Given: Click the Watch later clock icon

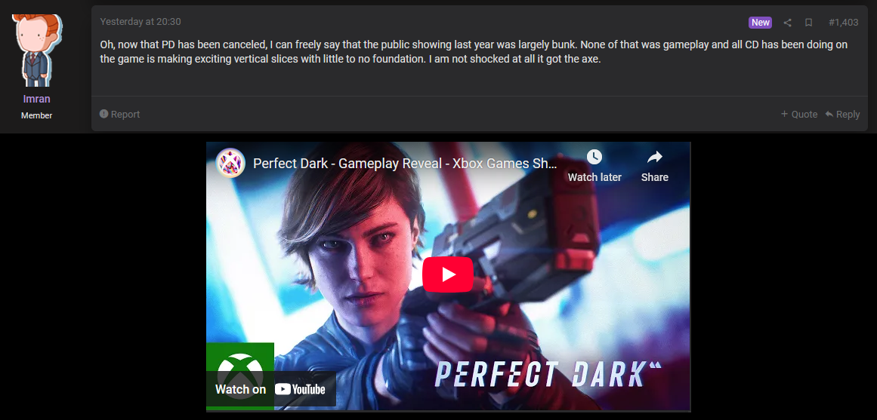Looking at the screenshot, I should click(594, 157).
